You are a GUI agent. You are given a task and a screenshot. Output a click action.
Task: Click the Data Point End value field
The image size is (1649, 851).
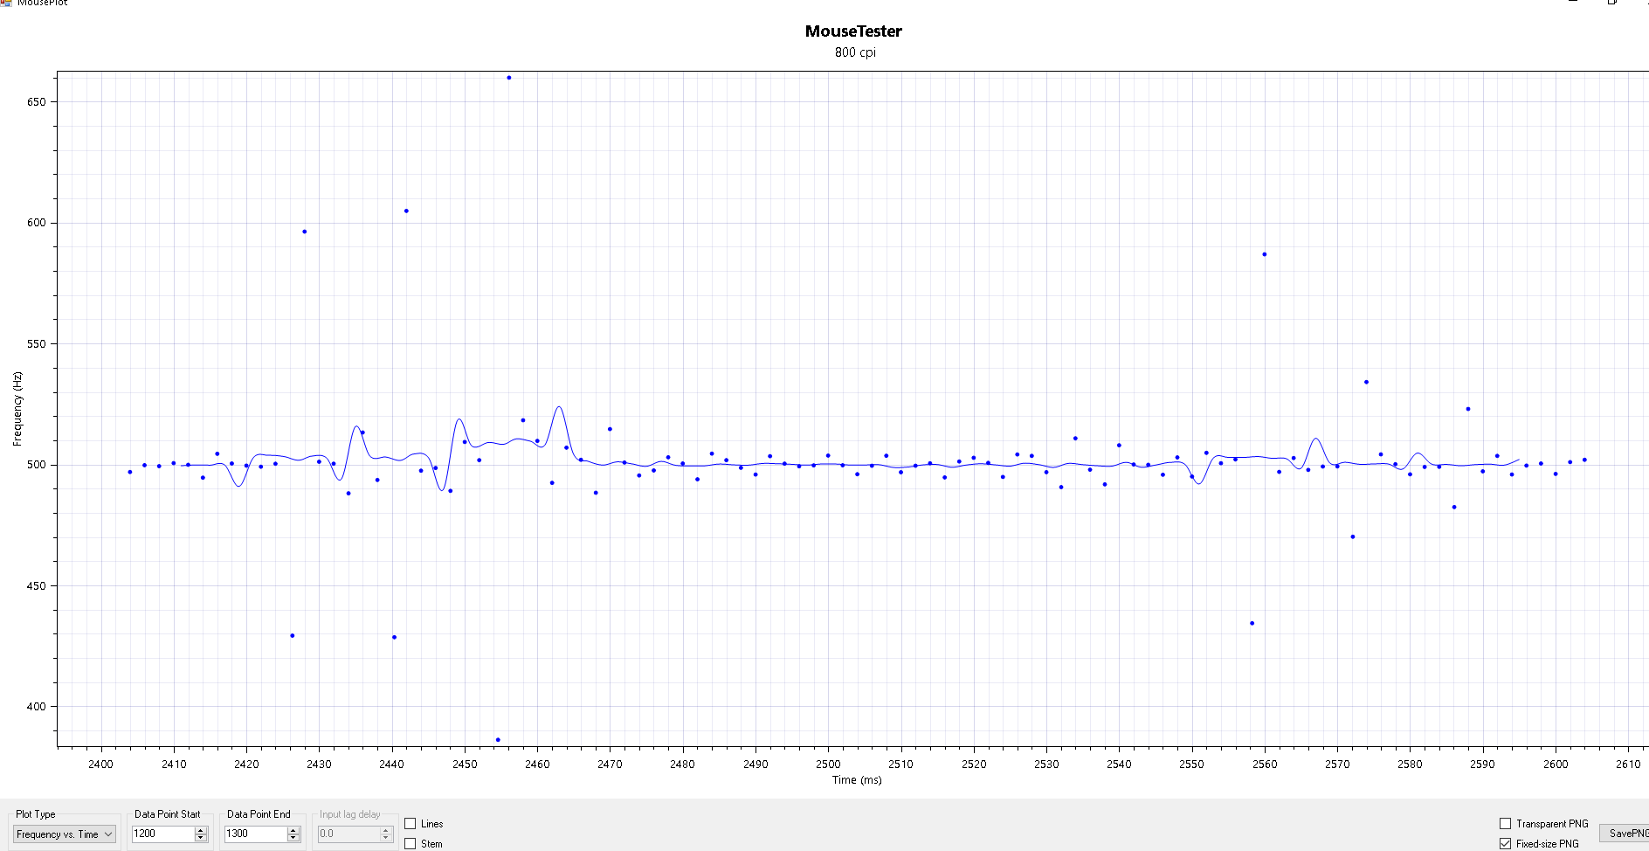255,834
